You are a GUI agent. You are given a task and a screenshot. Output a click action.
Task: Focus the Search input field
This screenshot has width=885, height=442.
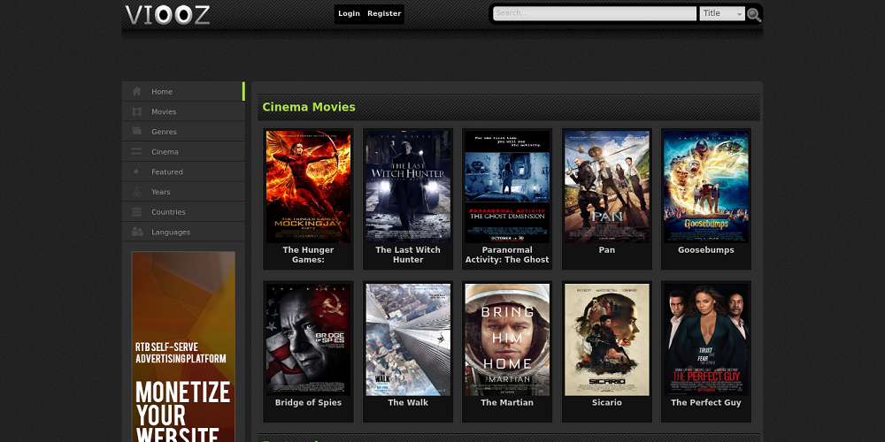595,13
